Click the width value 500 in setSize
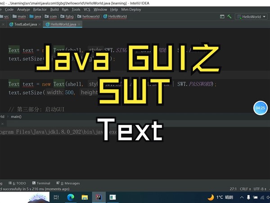The width and height of the screenshot is (270, 203). [69, 92]
